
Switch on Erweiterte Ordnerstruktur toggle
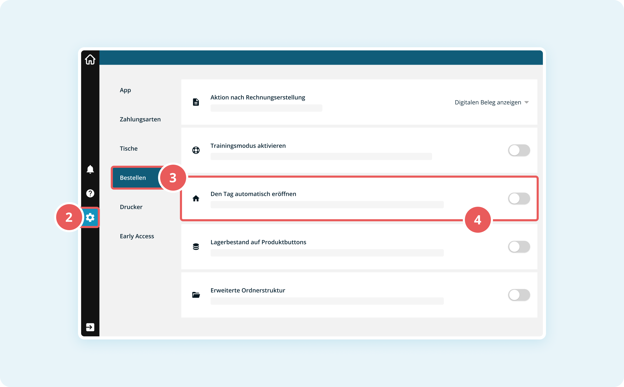519,295
